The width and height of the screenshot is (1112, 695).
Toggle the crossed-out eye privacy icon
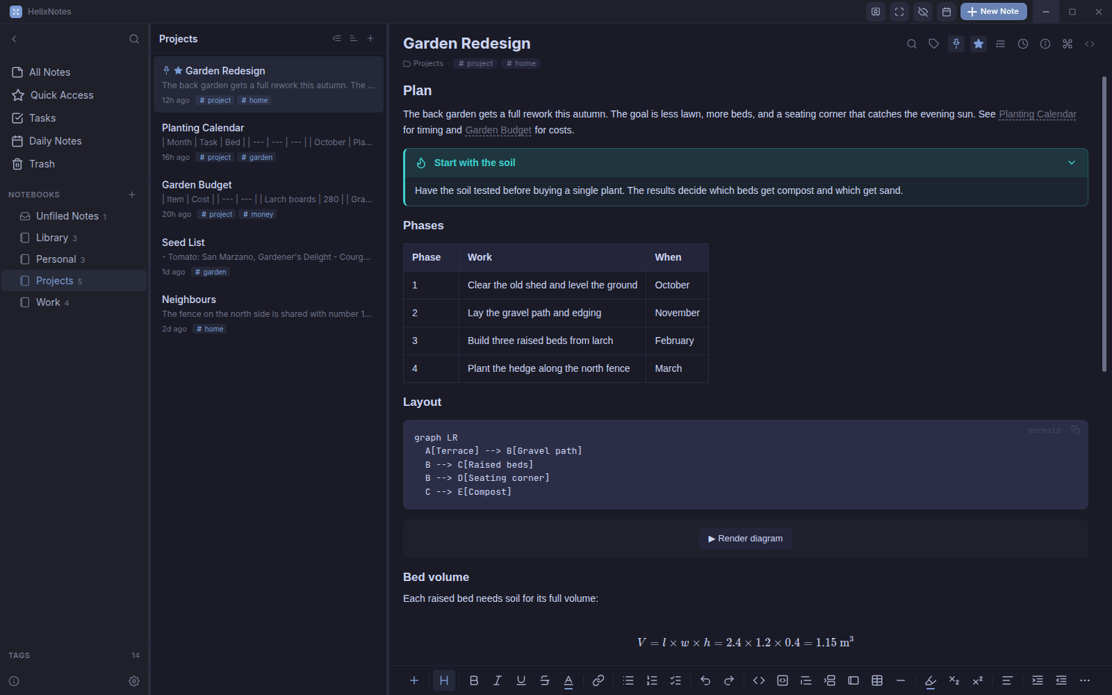click(923, 12)
